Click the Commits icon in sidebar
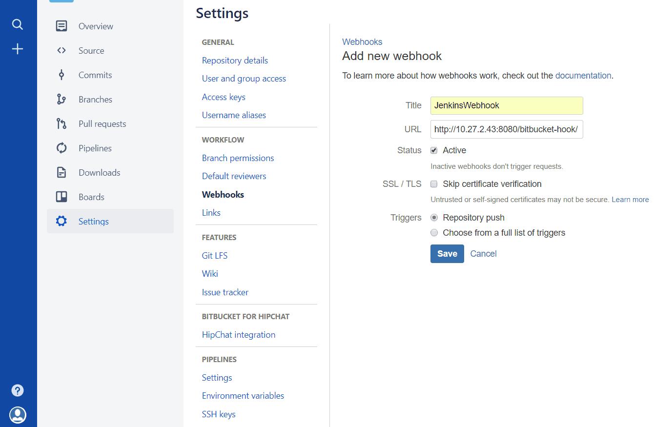This screenshot has width=654, height=427. [61, 75]
